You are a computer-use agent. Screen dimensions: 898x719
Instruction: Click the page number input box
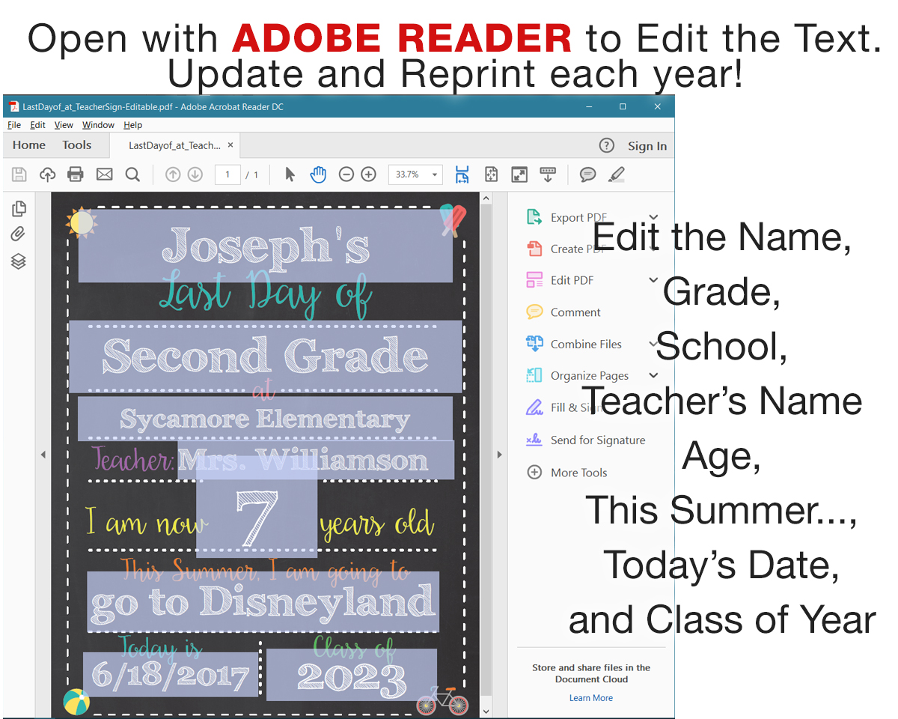point(227,175)
